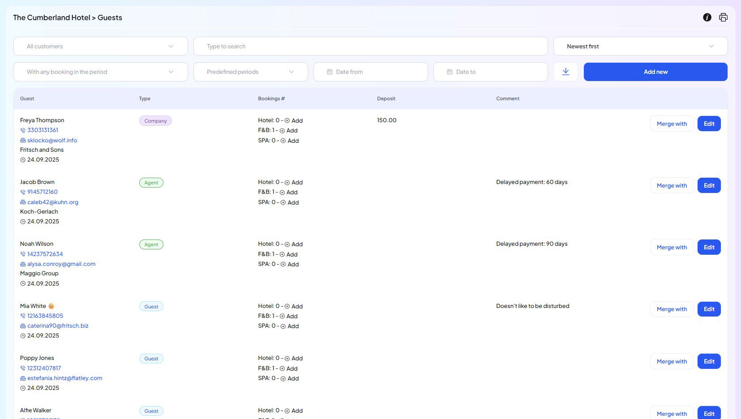
Task: Click the download export icon
Action: click(565, 72)
